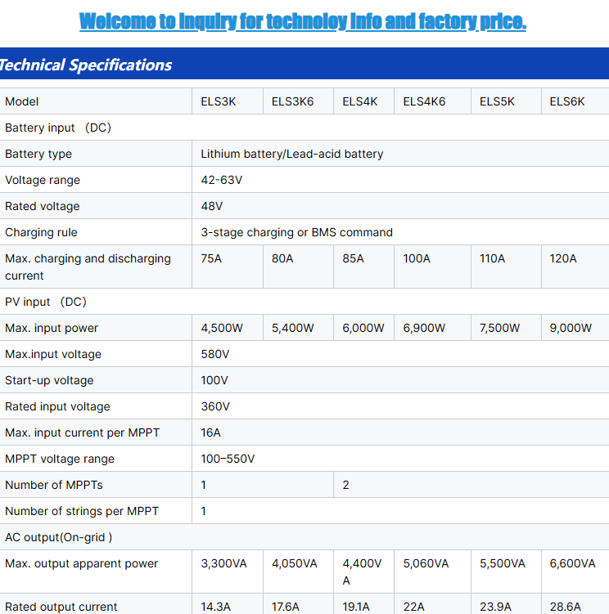Click the '360V' rated input voltage value
Viewport: 609px width, 614px height.
tap(215, 407)
